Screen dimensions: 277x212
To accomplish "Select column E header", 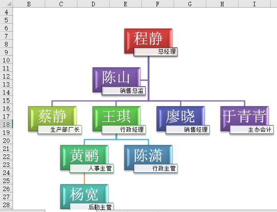I will click(x=125, y=4).
